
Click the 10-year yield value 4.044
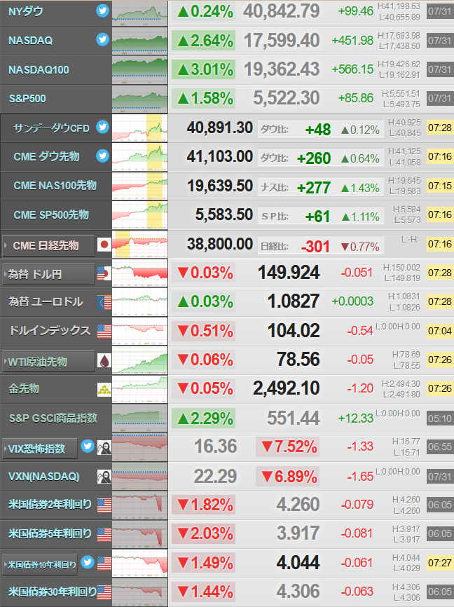[x=298, y=562]
